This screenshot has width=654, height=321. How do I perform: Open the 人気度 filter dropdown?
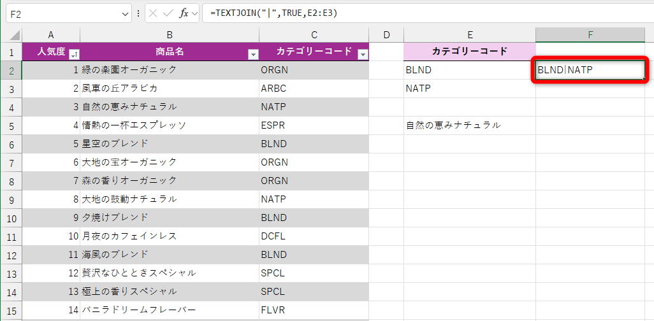tap(75, 54)
